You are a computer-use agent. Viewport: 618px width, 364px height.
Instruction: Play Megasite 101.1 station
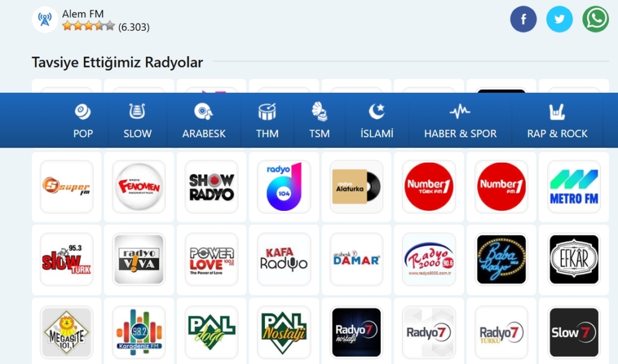point(66,333)
